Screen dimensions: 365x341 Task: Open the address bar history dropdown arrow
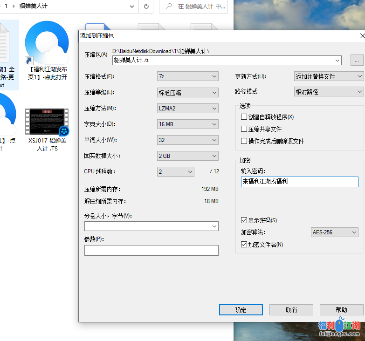[x=132, y=7]
